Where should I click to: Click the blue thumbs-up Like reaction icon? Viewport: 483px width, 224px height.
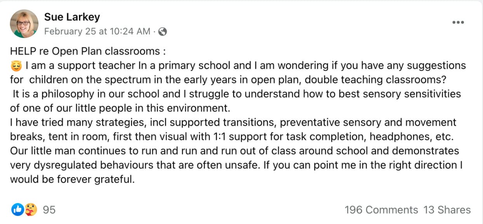(x=17, y=210)
